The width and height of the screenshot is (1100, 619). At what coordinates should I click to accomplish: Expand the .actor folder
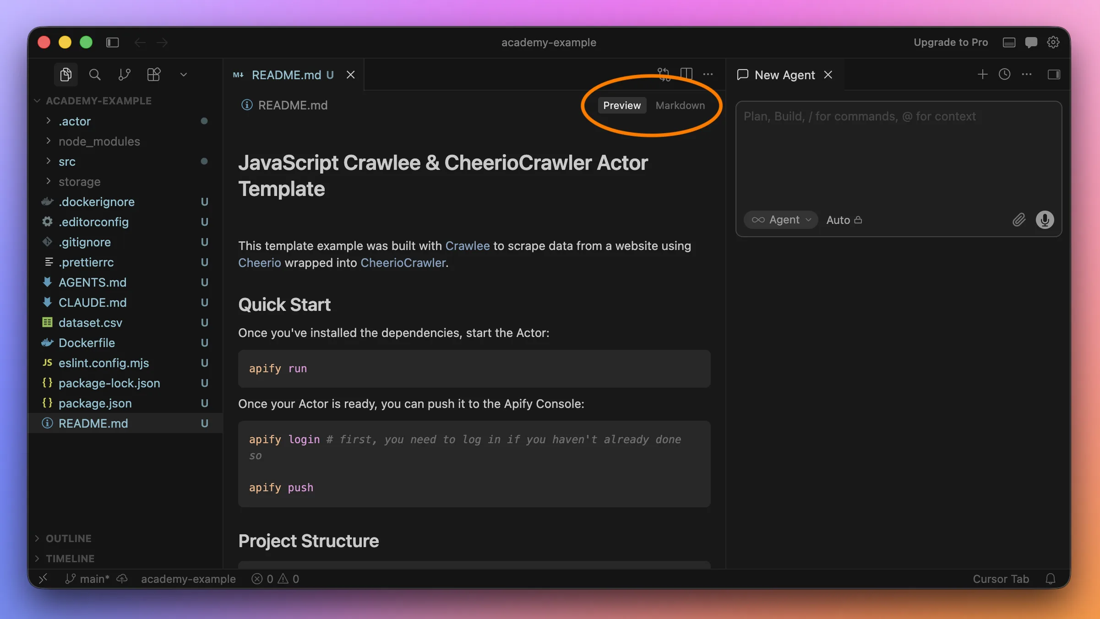[125, 121]
